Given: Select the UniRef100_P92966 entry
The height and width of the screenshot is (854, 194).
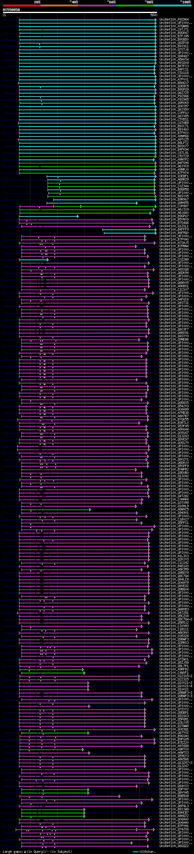Looking at the screenshot, I should coord(174,96).
